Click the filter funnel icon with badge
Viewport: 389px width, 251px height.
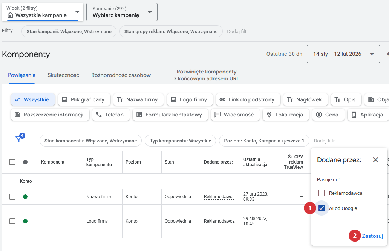click(x=19, y=139)
